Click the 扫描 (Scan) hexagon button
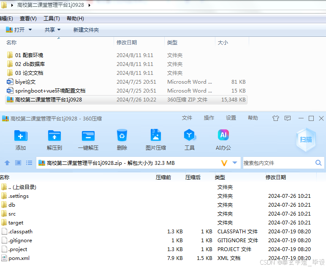The image size is (326, 268). click(x=306, y=139)
